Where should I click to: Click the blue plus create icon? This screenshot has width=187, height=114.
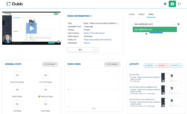[x=165, y=4]
